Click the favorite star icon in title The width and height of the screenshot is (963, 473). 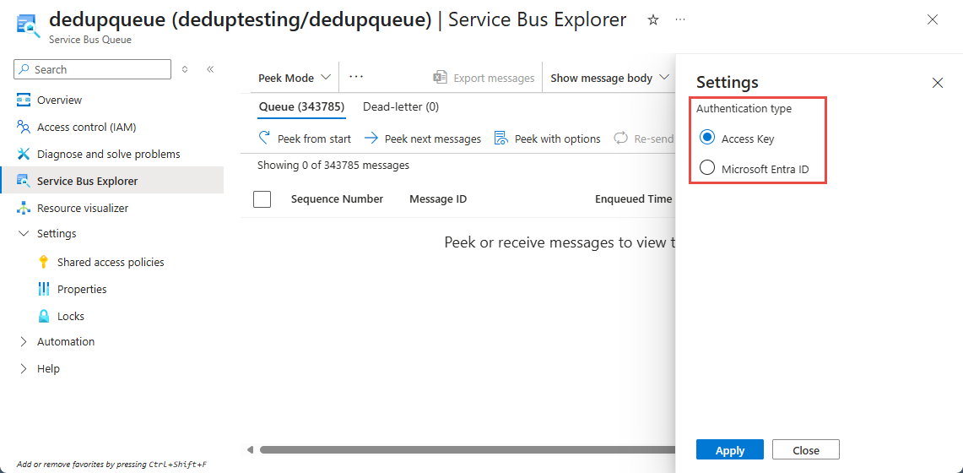(652, 19)
